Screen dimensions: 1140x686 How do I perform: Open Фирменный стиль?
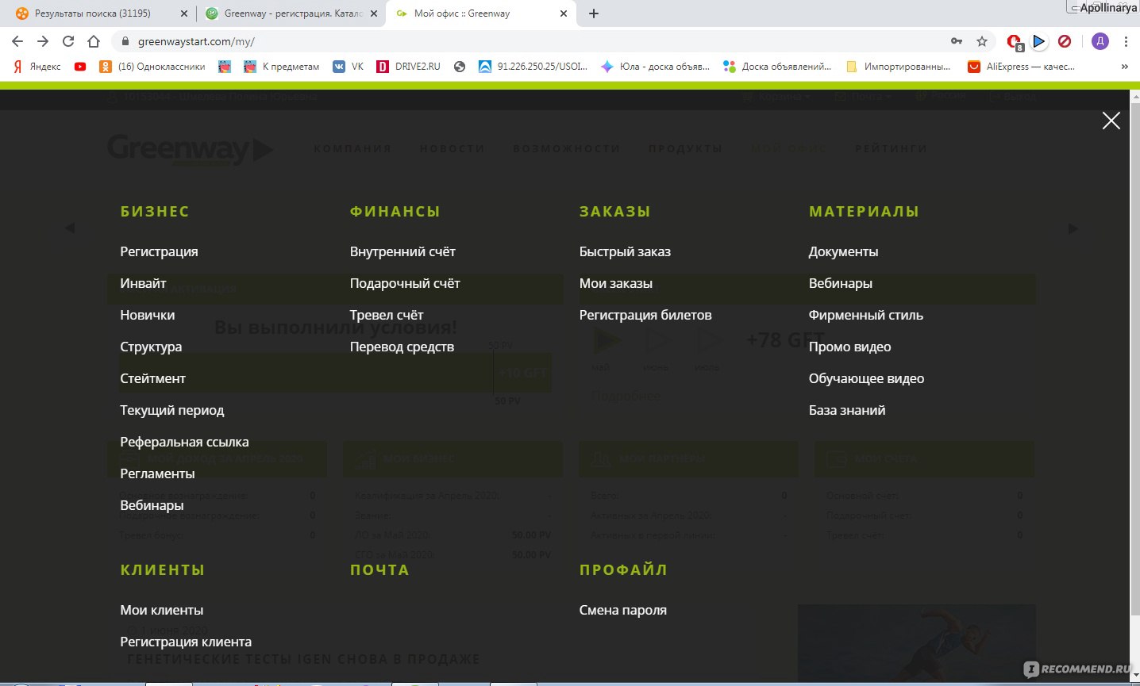(x=865, y=315)
